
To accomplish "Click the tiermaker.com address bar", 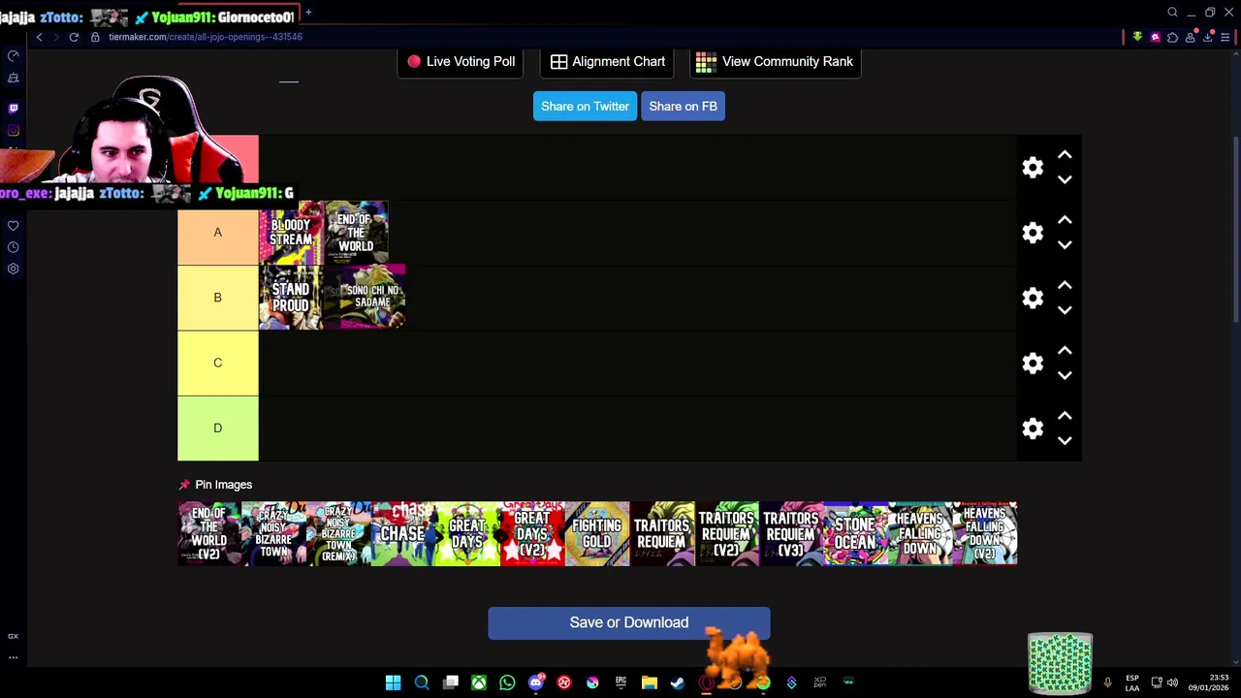I will [x=205, y=37].
